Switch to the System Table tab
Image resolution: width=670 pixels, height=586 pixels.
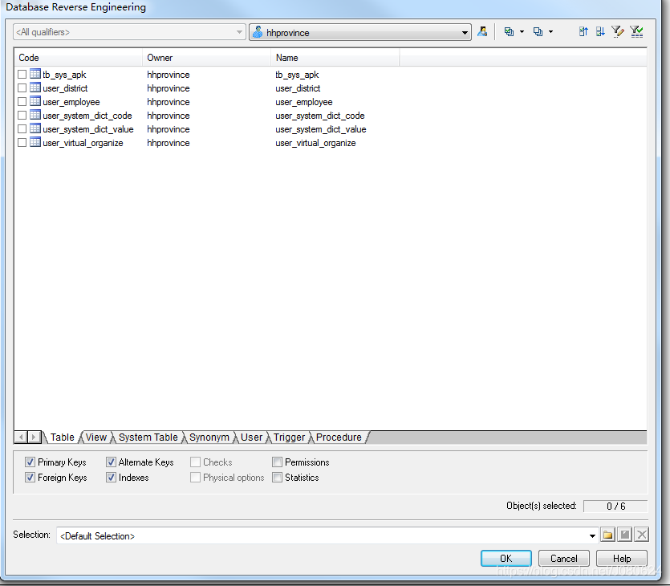click(x=148, y=437)
